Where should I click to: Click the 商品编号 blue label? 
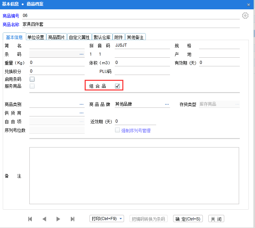click(x=11, y=16)
